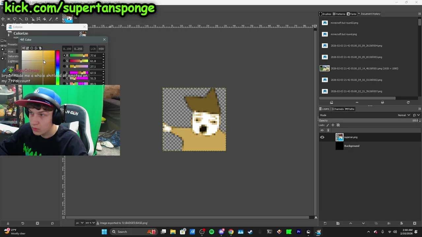Screen dimensions: 422x237
Task: Create a new layer group
Action: (338, 223)
